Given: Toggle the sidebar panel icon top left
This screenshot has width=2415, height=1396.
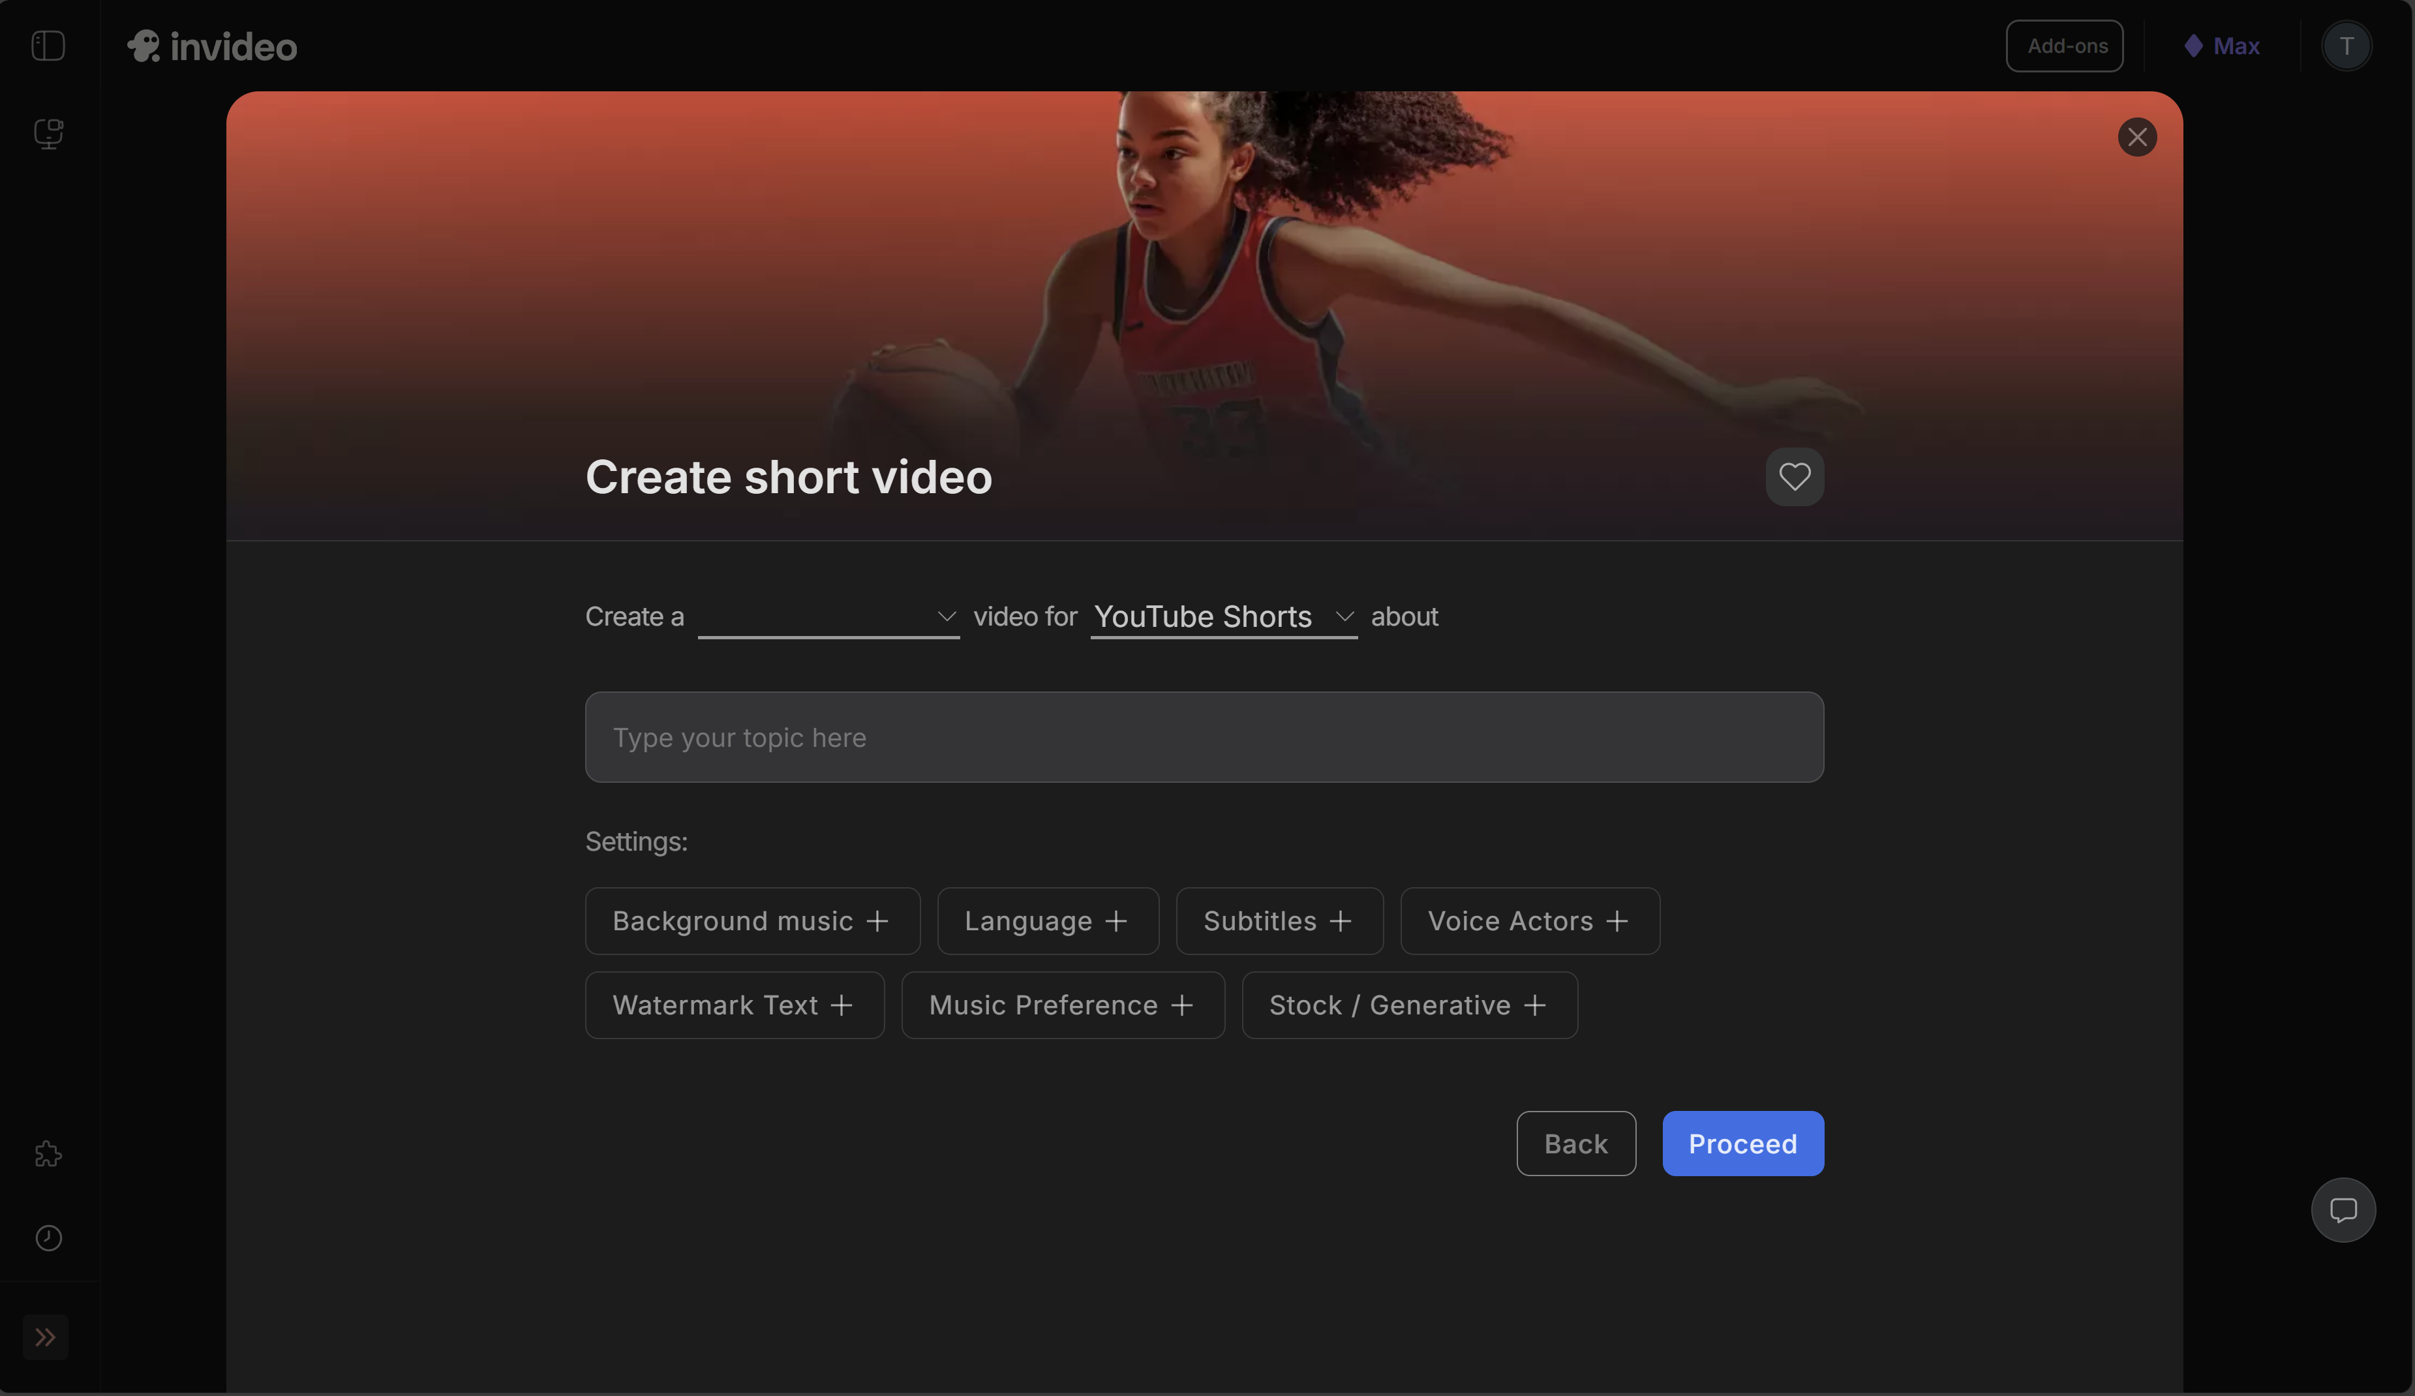Looking at the screenshot, I should pyautogui.click(x=48, y=45).
